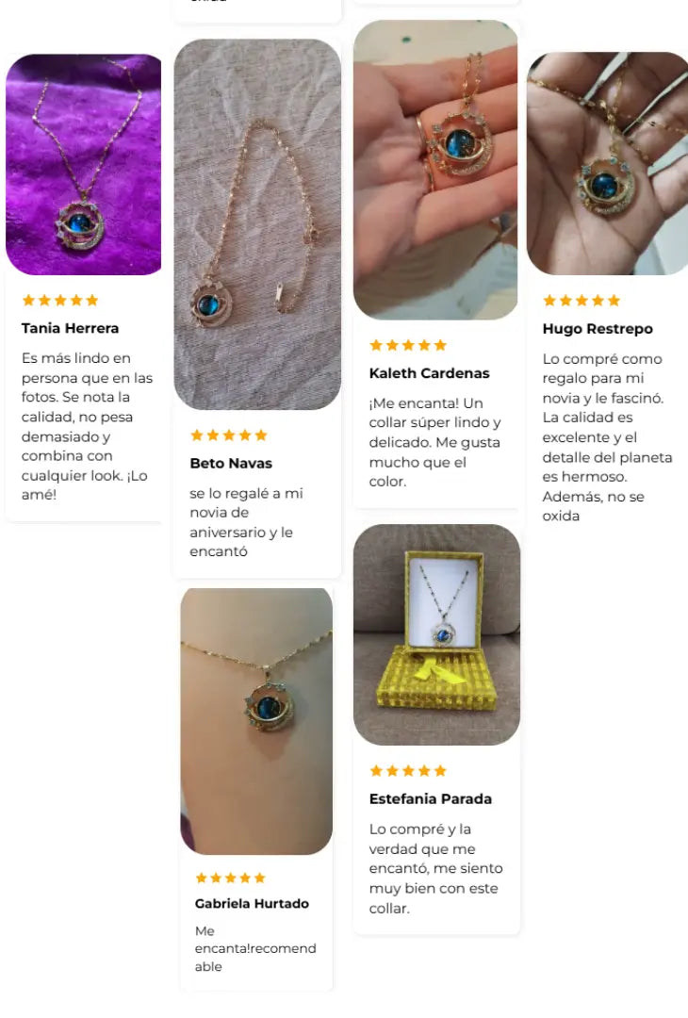Screen dimensions: 688x1018
Task: Click Hugo Restrepo's star rating
Action: [582, 300]
